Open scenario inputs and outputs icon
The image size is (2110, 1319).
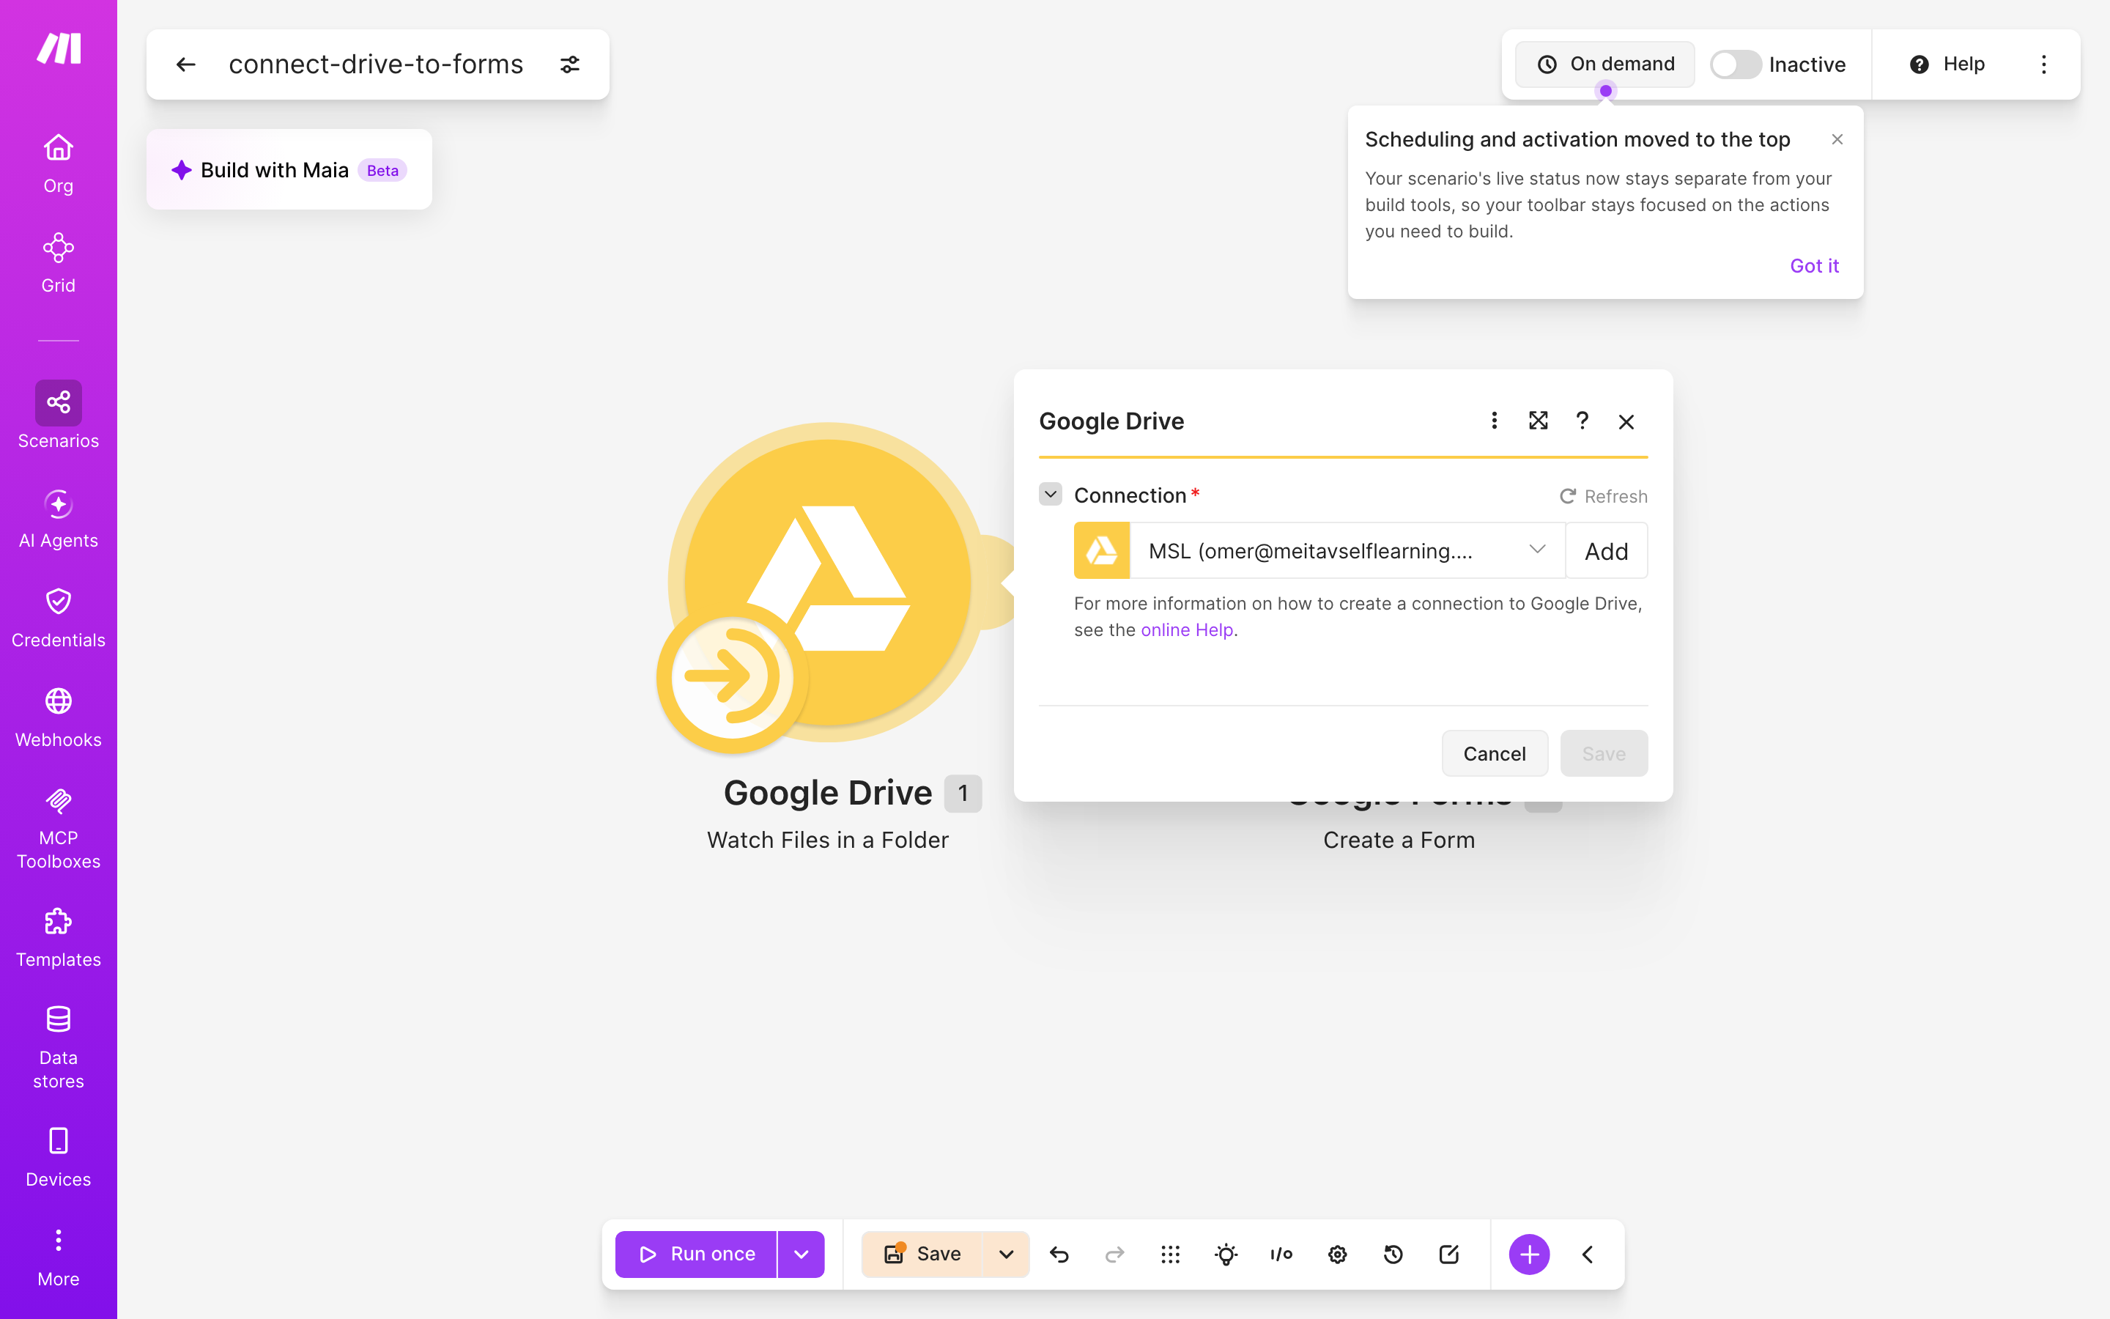[x=1281, y=1255]
